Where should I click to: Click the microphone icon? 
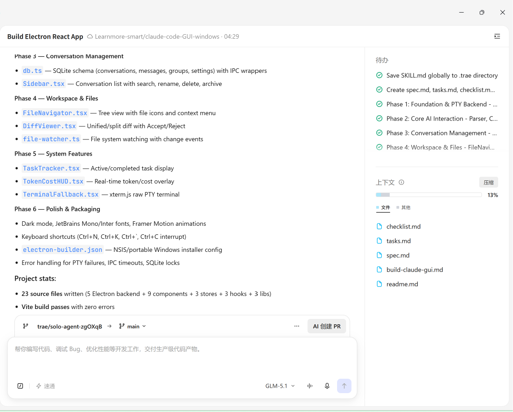tap(327, 386)
